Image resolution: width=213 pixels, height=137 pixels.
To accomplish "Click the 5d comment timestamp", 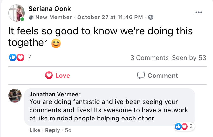I will click(x=68, y=130).
